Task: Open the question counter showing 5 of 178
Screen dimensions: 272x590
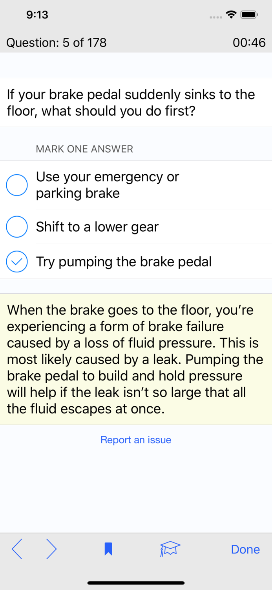Action: click(x=56, y=42)
